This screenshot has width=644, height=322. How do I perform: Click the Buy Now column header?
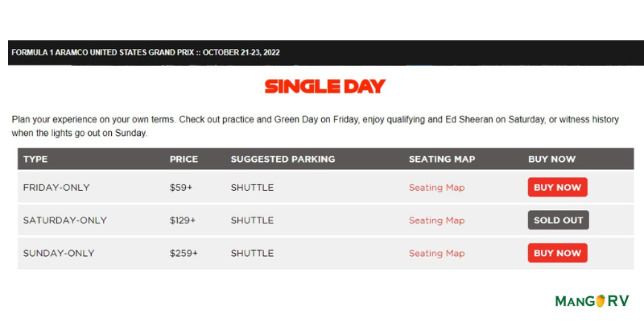coord(552,159)
